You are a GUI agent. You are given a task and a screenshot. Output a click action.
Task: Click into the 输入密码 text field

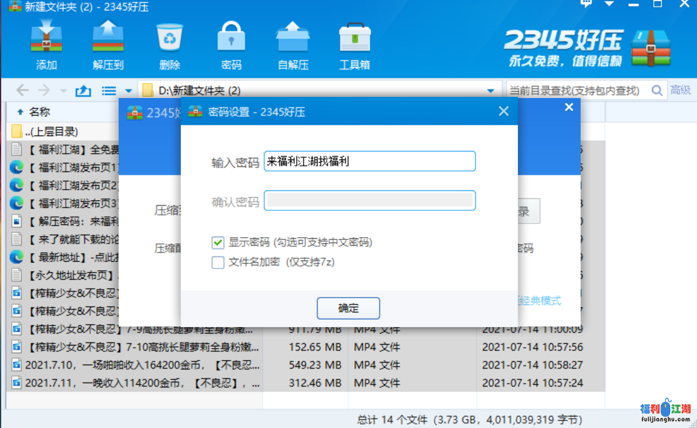point(369,161)
